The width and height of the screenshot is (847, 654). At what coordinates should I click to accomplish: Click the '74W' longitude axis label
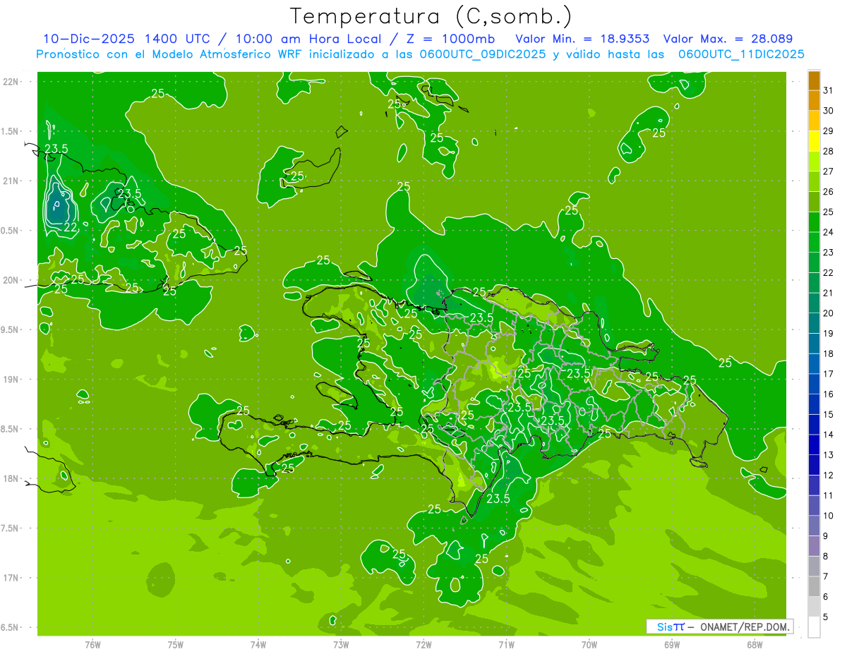coord(258,645)
